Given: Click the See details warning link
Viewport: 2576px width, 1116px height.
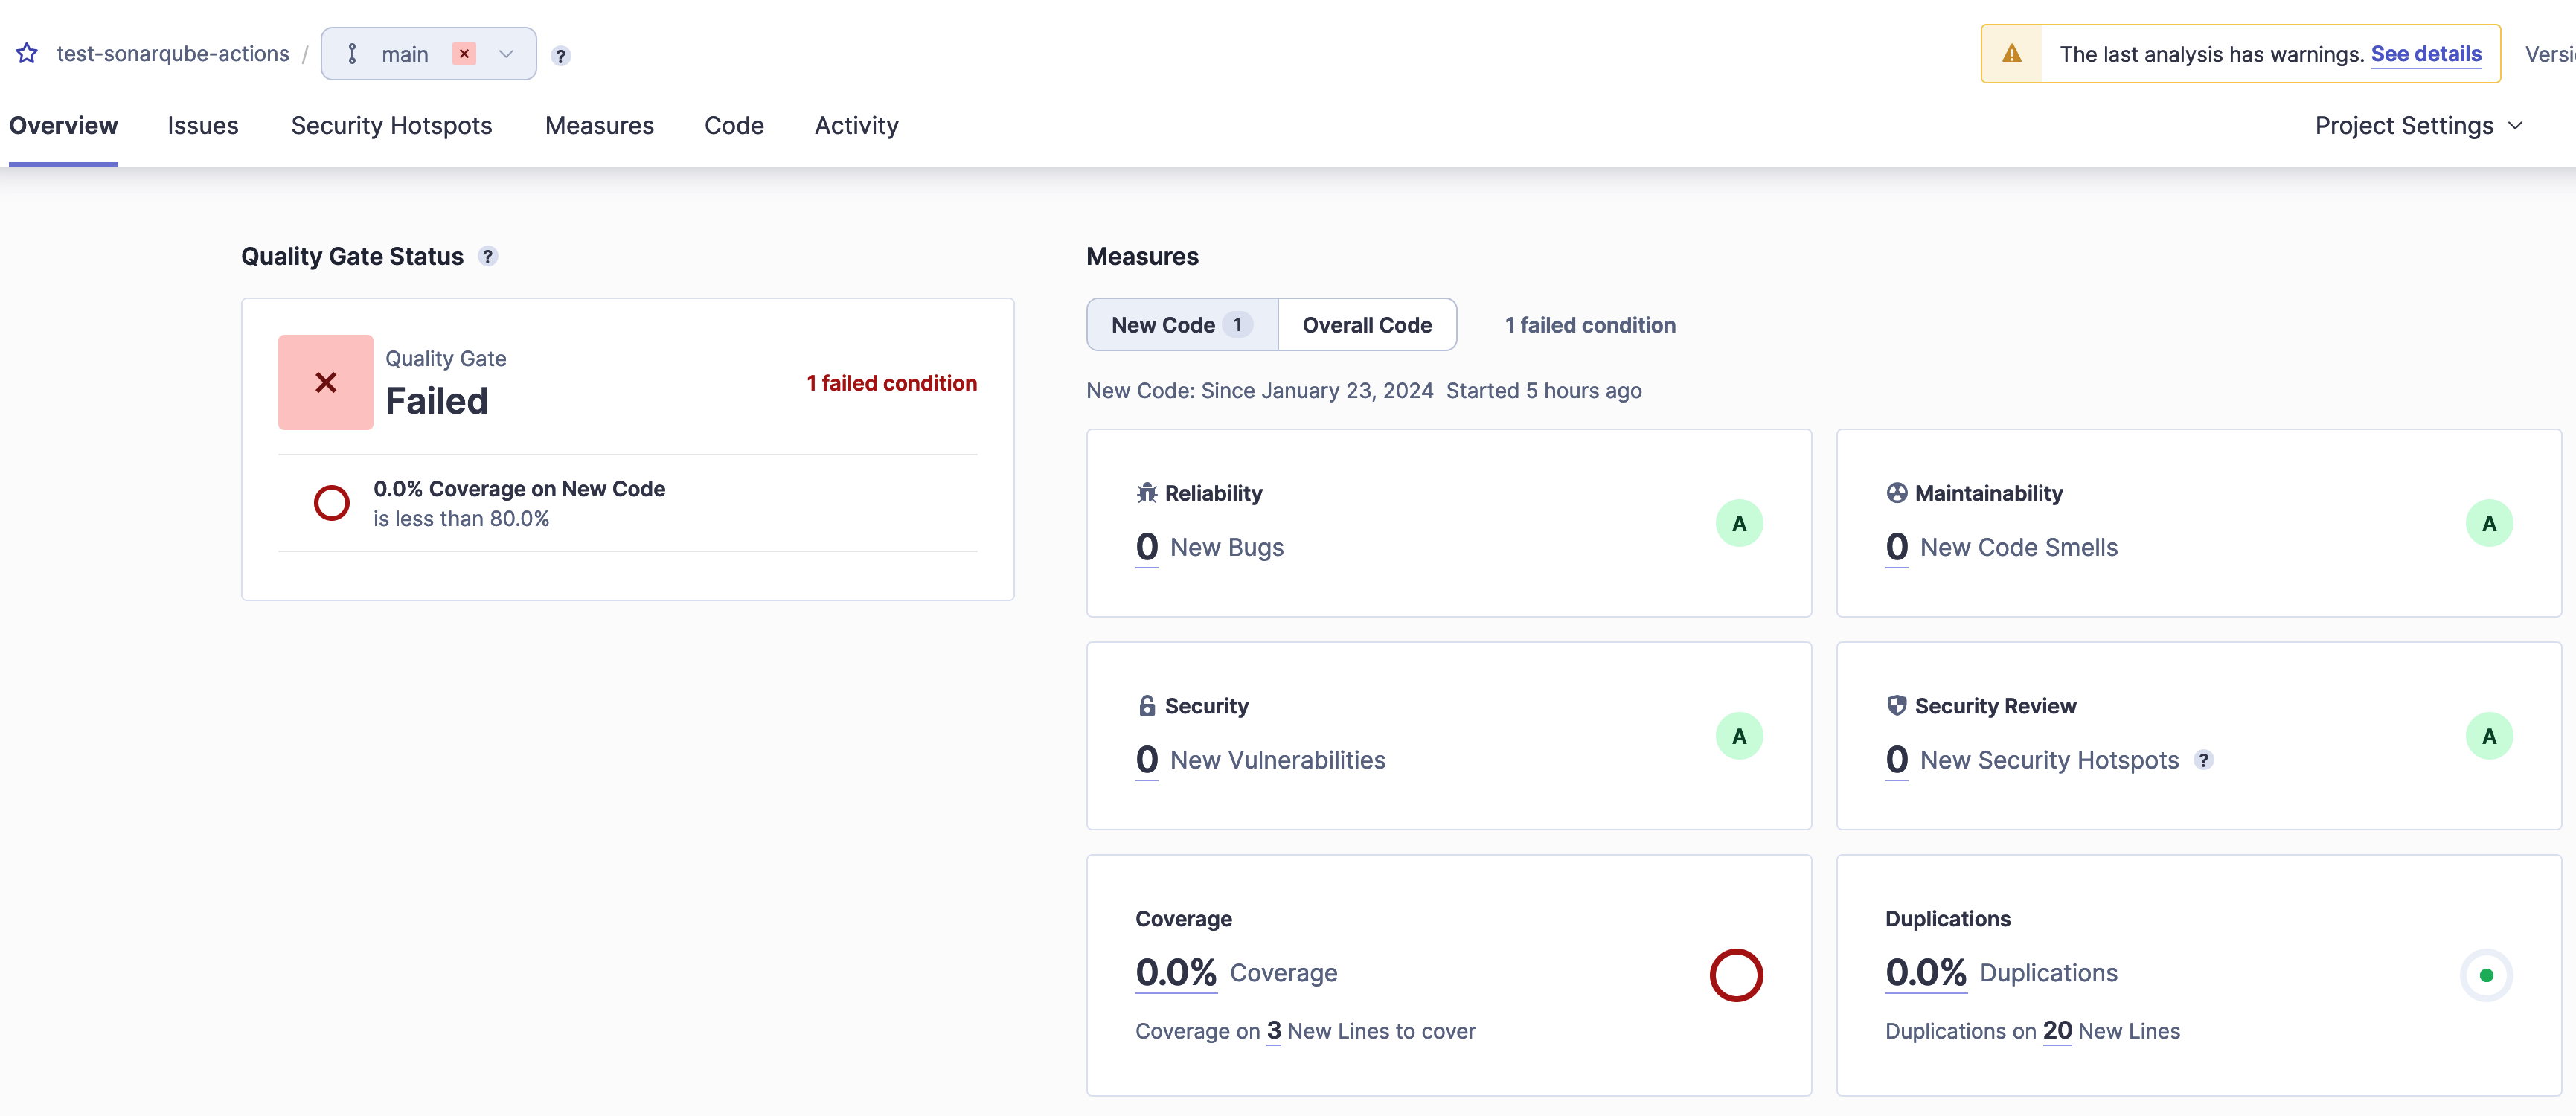Looking at the screenshot, I should pos(2425,54).
